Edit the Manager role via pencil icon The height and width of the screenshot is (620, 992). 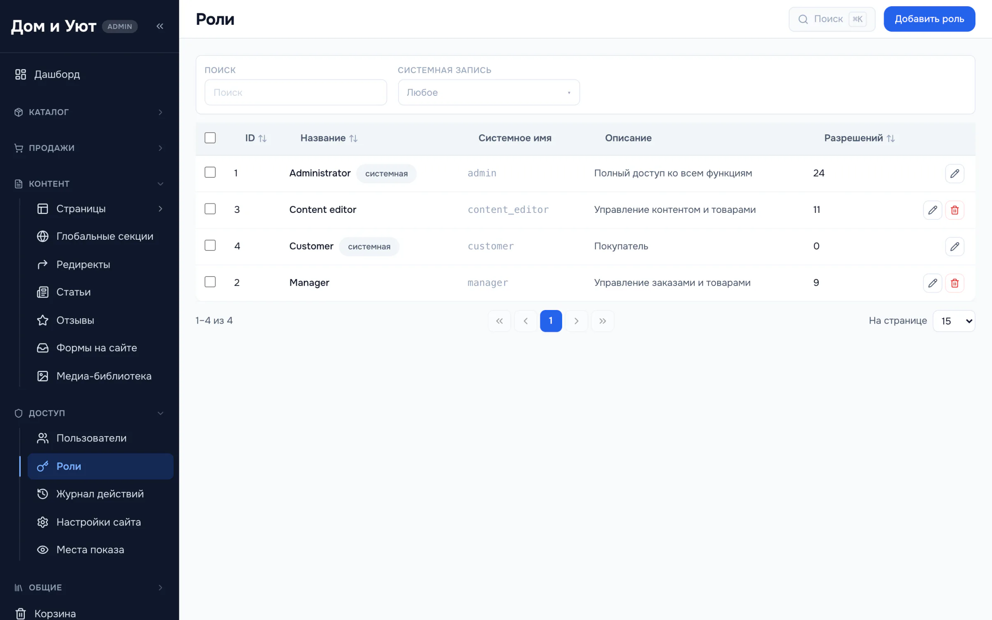point(932,283)
